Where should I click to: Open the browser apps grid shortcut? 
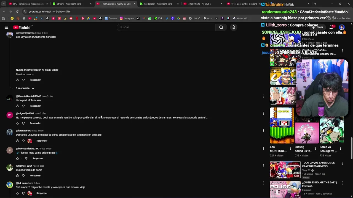coord(4,18)
